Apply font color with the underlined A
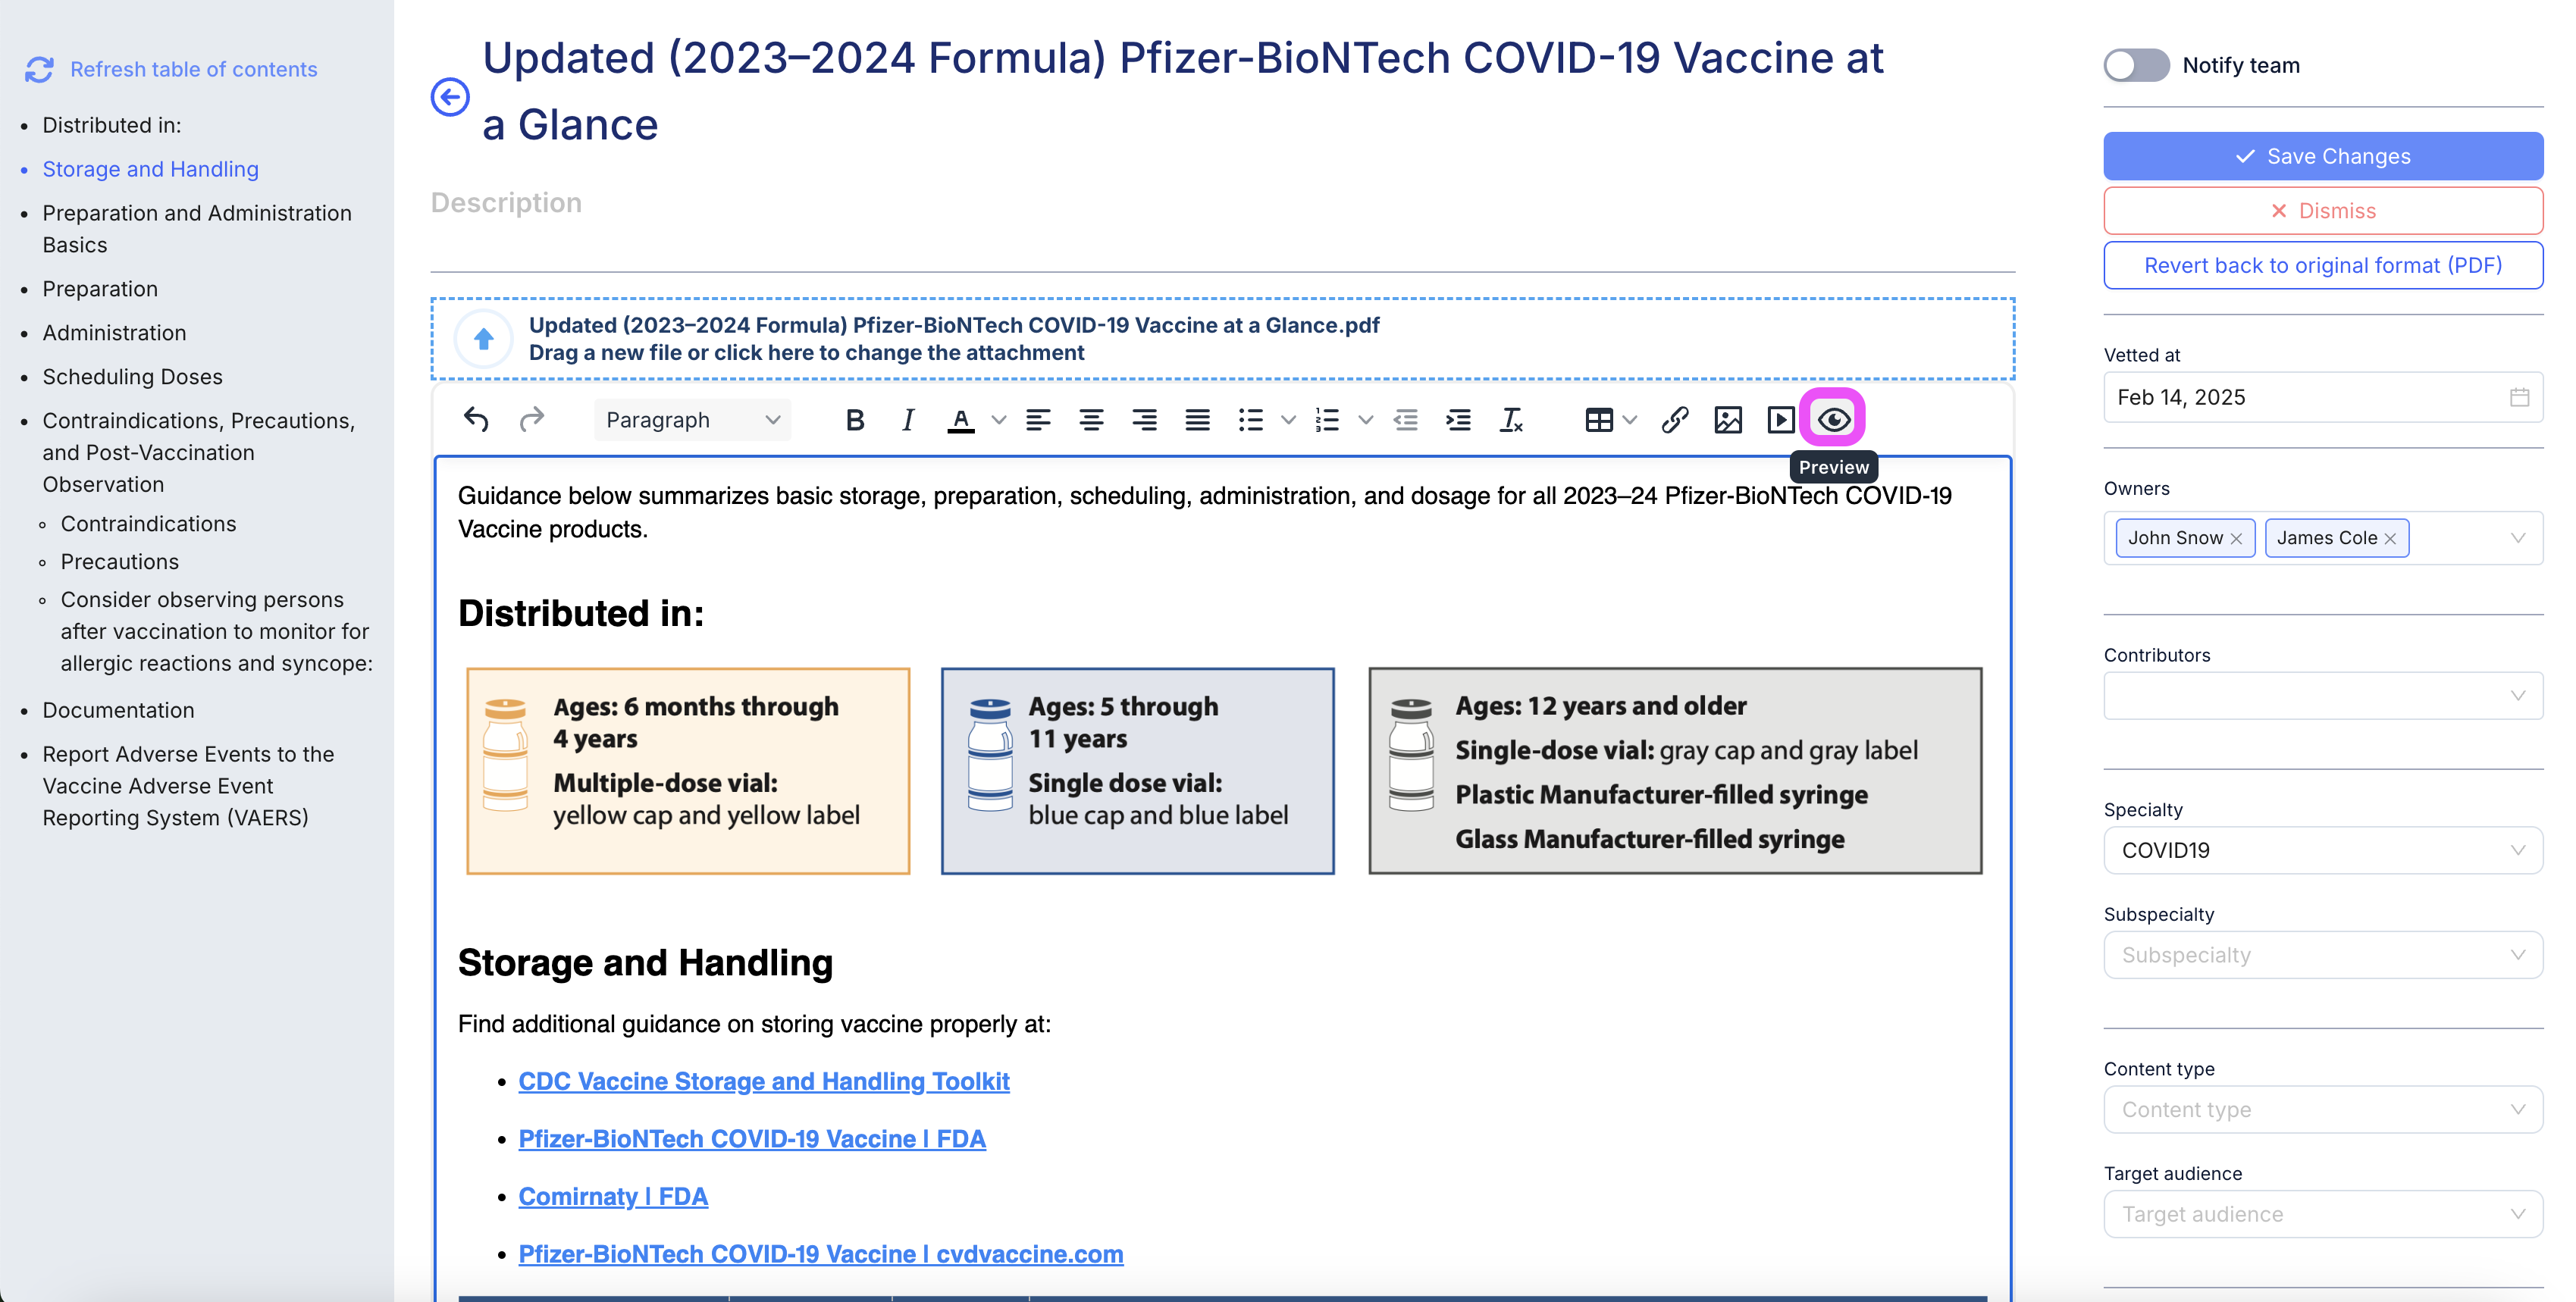Viewport: 2576px width, 1302px height. [x=961, y=420]
